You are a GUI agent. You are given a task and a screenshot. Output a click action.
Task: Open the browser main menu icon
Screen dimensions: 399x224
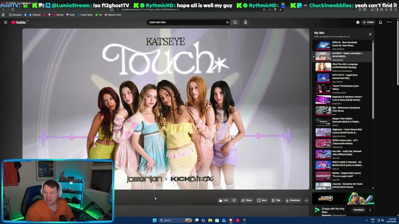pyautogui.click(x=395, y=9)
